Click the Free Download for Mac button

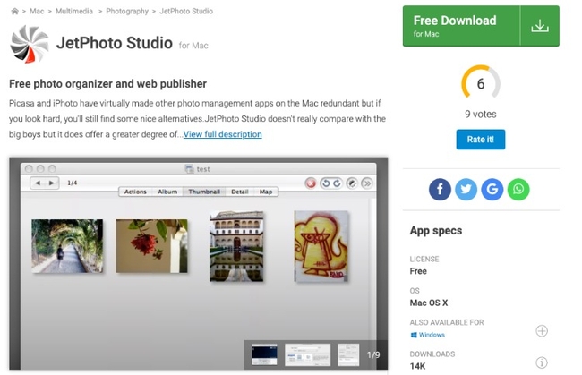481,26
